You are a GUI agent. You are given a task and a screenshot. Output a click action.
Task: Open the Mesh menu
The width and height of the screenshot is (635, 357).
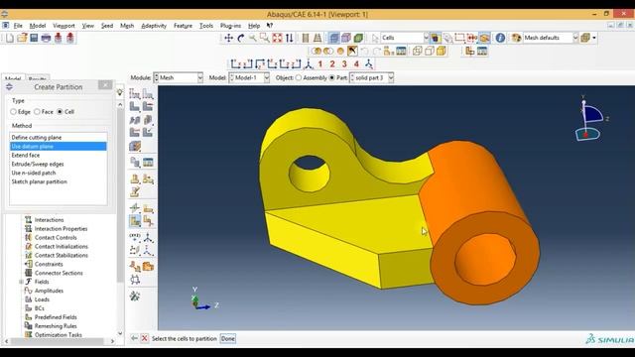click(x=127, y=26)
